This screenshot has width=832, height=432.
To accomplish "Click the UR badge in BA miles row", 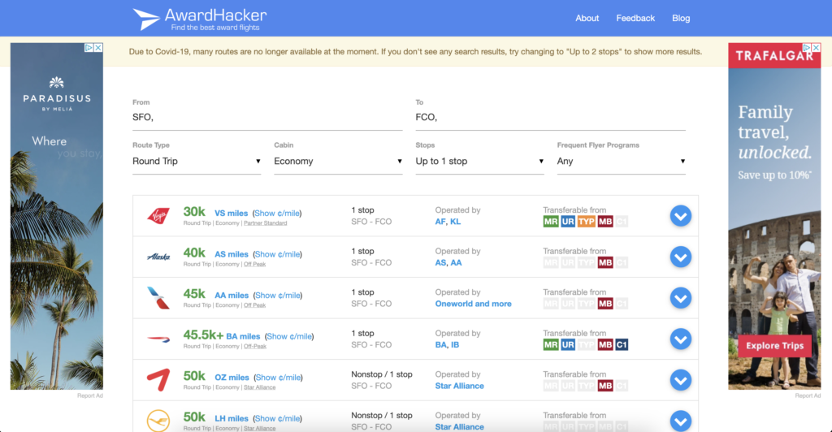I will coord(568,344).
